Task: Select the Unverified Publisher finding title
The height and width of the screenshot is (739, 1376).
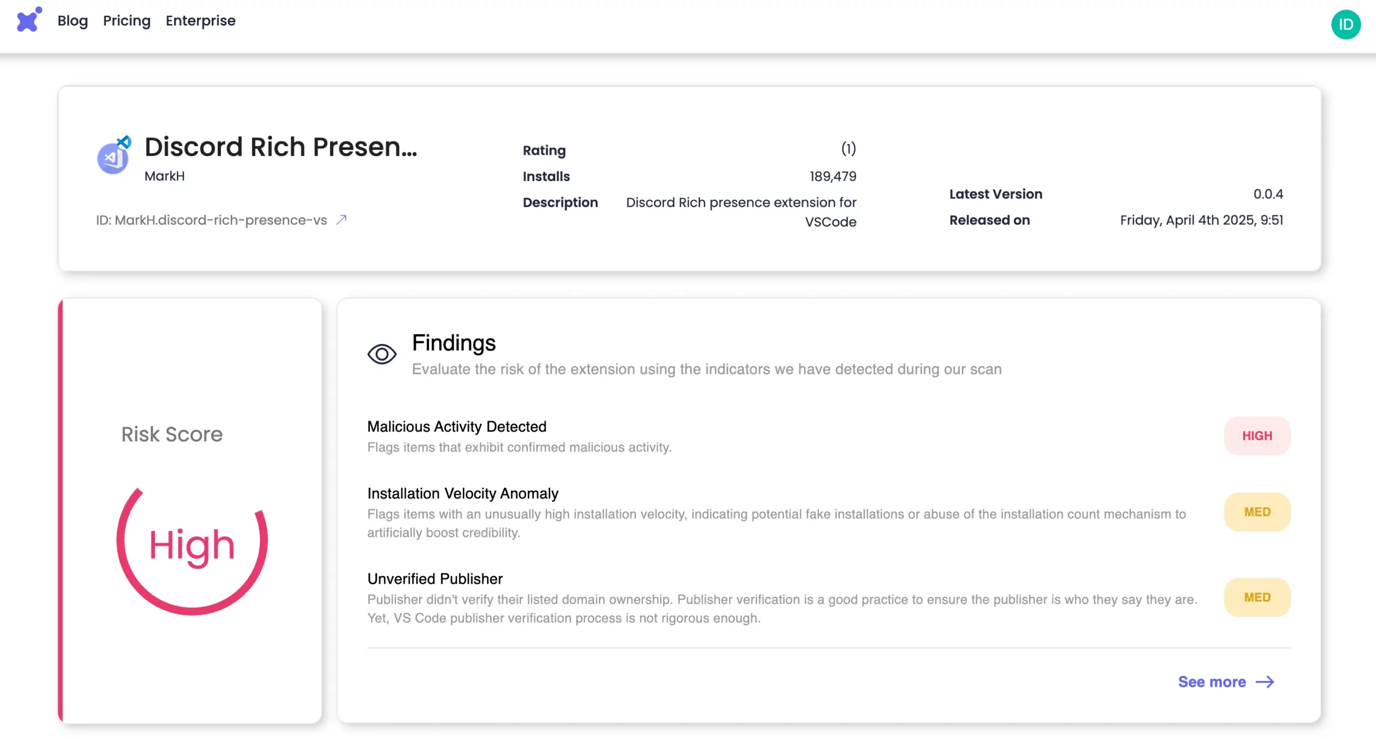Action: tap(435, 579)
